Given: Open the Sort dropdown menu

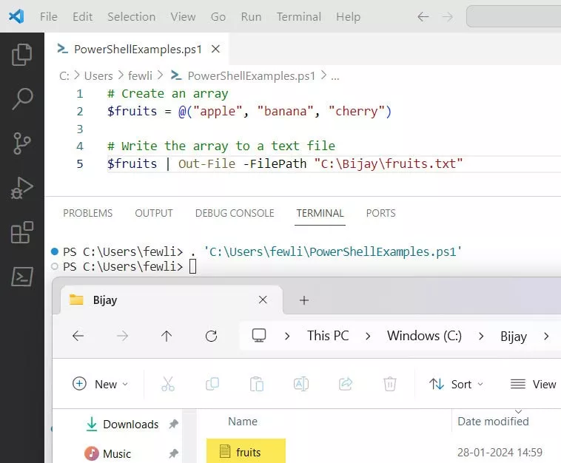Looking at the screenshot, I should point(456,384).
